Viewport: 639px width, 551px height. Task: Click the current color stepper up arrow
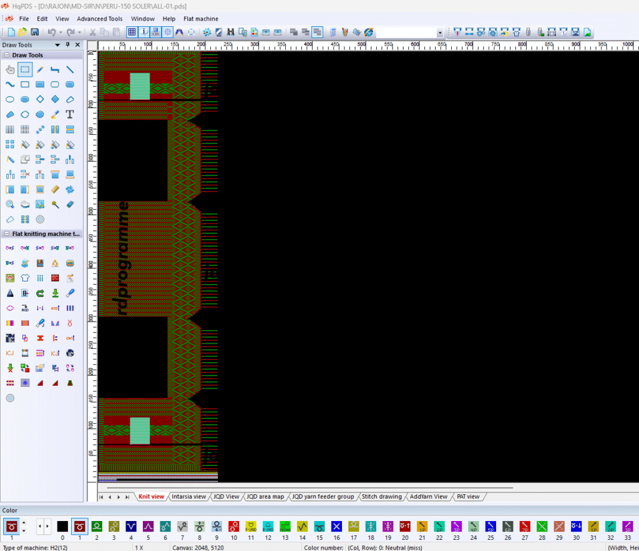pos(24,522)
